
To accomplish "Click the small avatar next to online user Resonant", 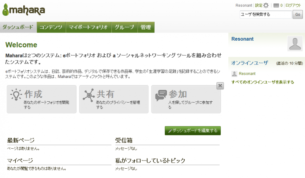I will tap(234, 74).
